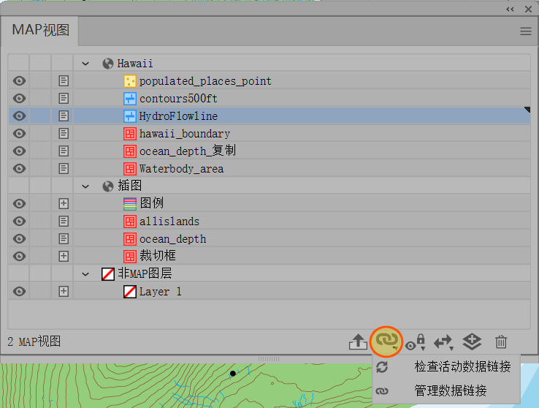Hide the contours500ft layer
The width and height of the screenshot is (539, 408).
pyautogui.click(x=19, y=99)
